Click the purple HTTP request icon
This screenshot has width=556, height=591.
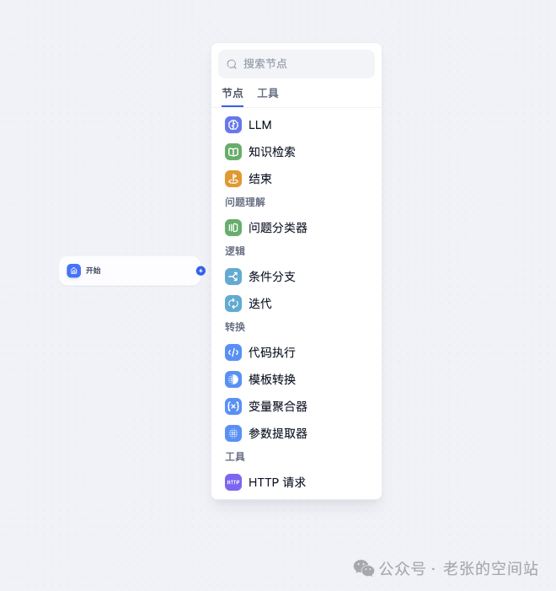233,482
